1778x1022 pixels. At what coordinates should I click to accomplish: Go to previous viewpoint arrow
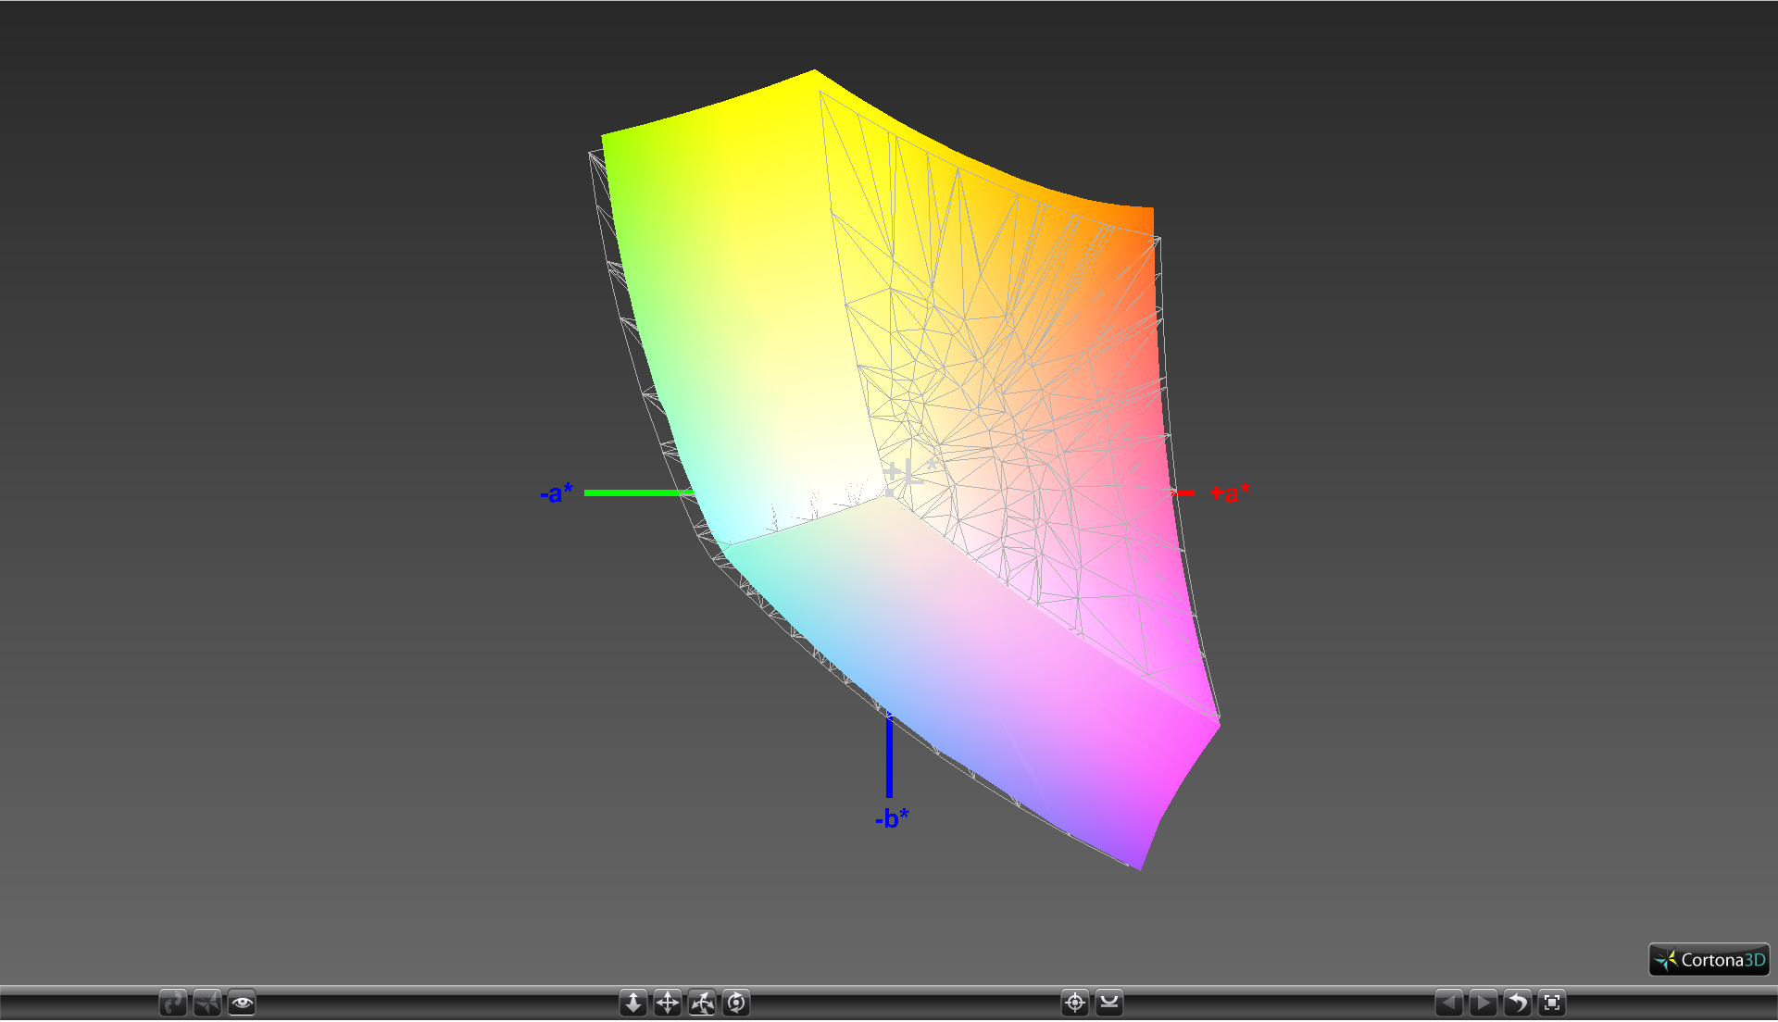point(1449,1003)
